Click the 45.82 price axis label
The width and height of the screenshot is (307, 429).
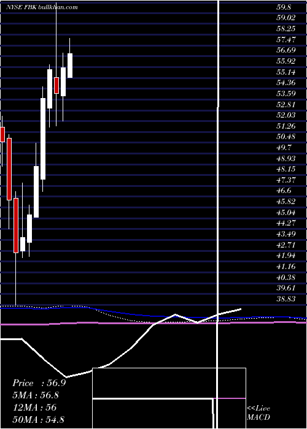pyautogui.click(x=286, y=202)
